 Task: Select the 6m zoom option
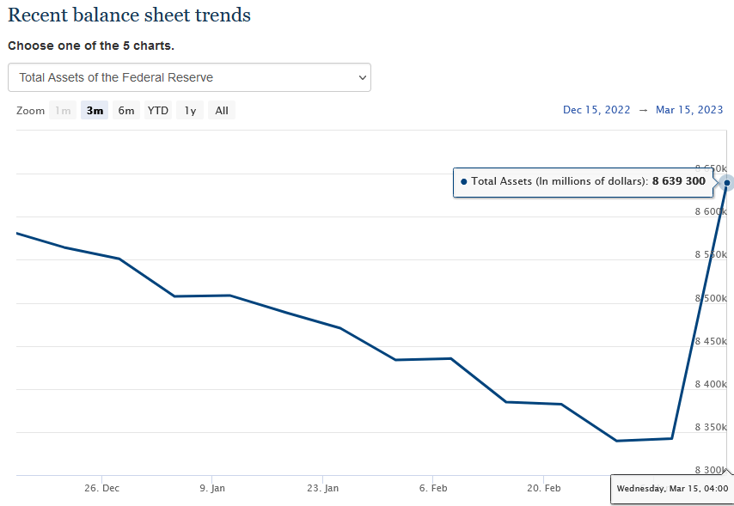tap(125, 110)
